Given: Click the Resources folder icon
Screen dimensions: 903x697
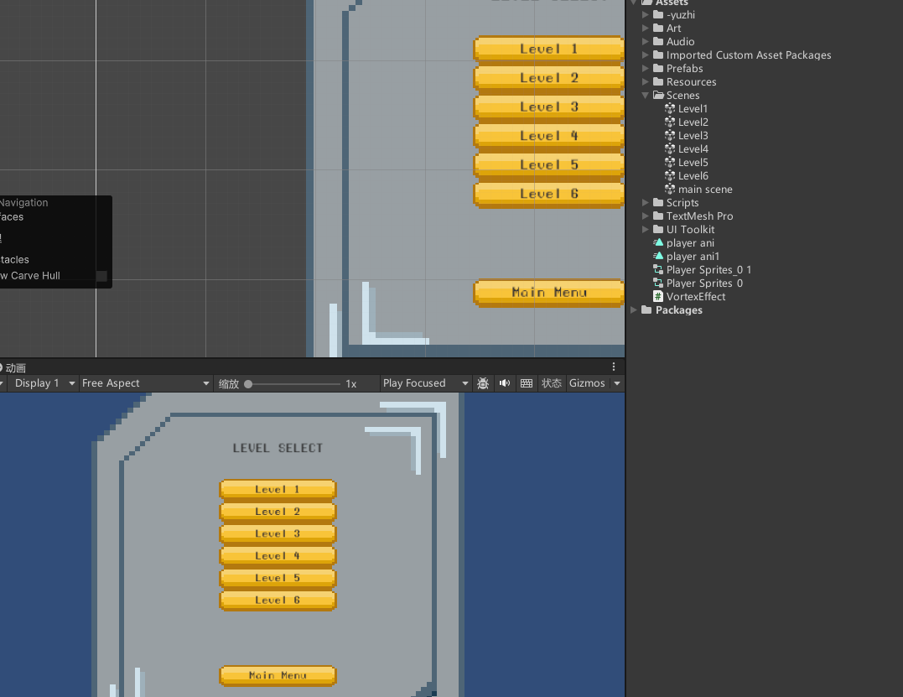Looking at the screenshot, I should click(658, 82).
